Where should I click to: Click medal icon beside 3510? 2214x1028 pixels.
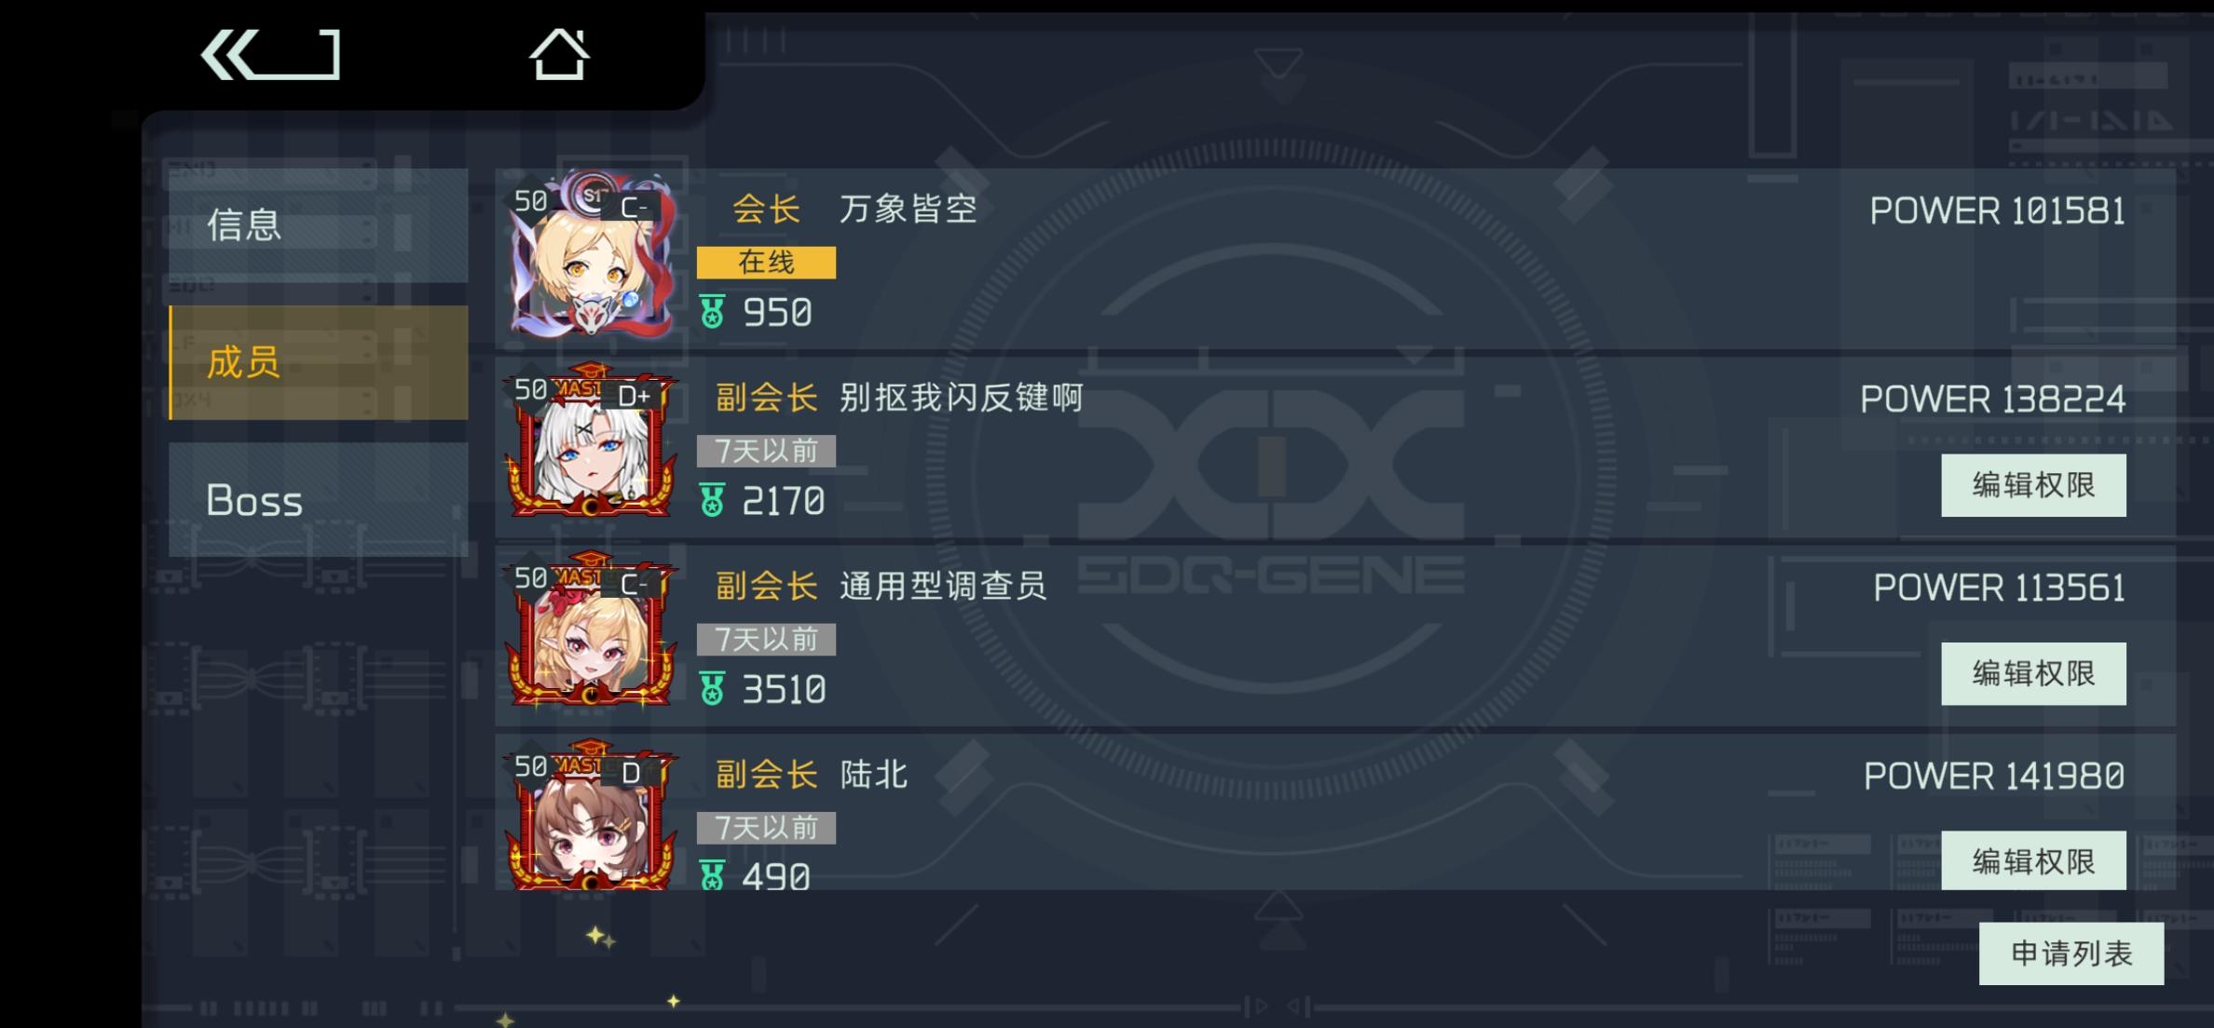coord(712,689)
